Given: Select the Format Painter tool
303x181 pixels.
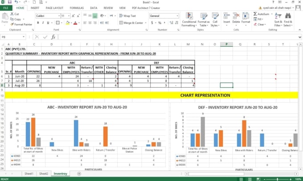Looking at the screenshot, I should (x=21, y=24).
